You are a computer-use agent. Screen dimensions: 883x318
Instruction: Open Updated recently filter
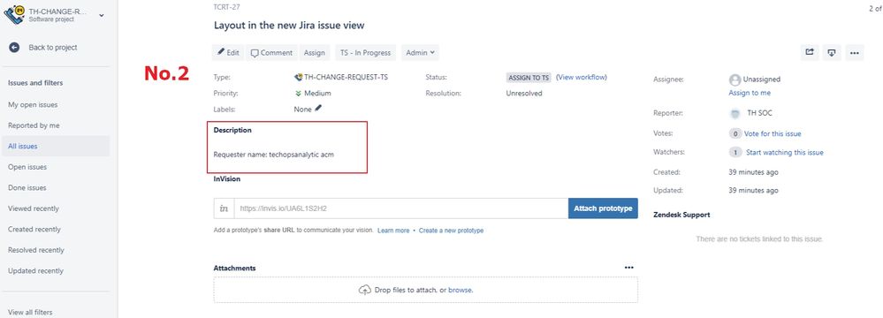pyautogui.click(x=35, y=271)
